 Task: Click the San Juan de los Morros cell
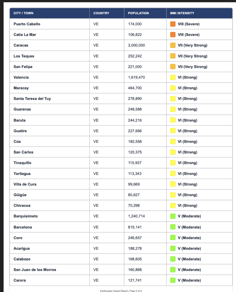point(50,270)
